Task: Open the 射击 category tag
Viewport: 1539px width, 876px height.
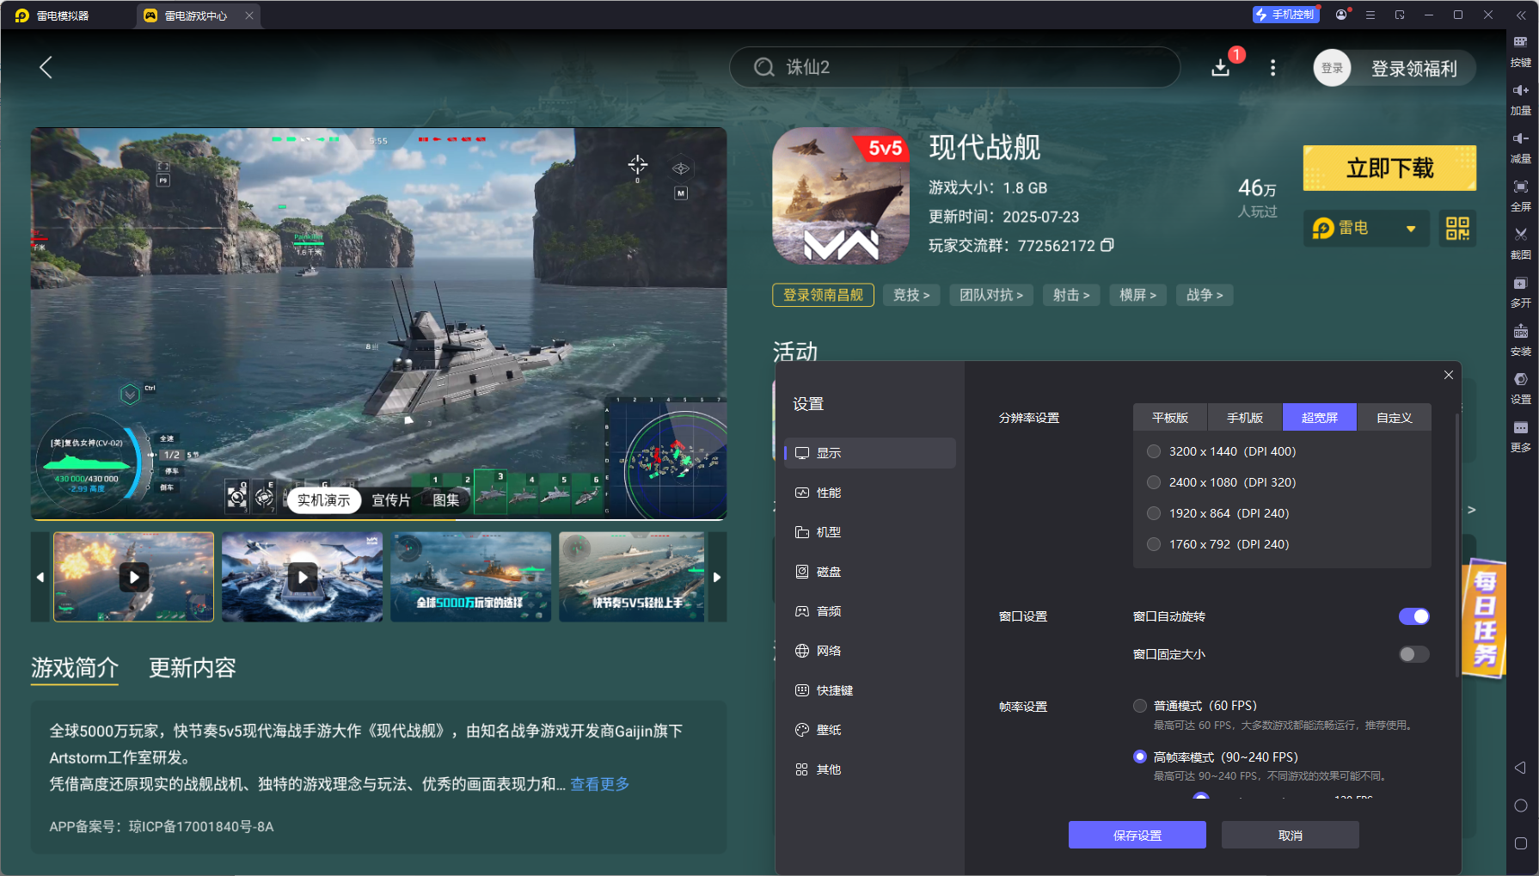Action: click(x=1071, y=295)
